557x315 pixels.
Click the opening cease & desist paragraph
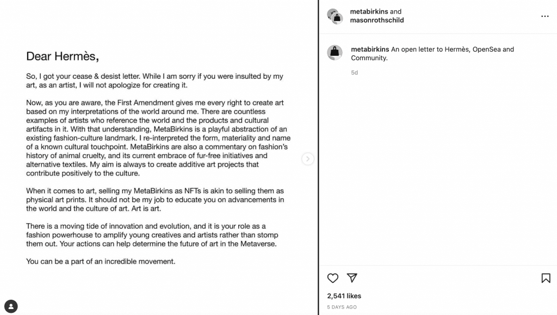coord(154,81)
